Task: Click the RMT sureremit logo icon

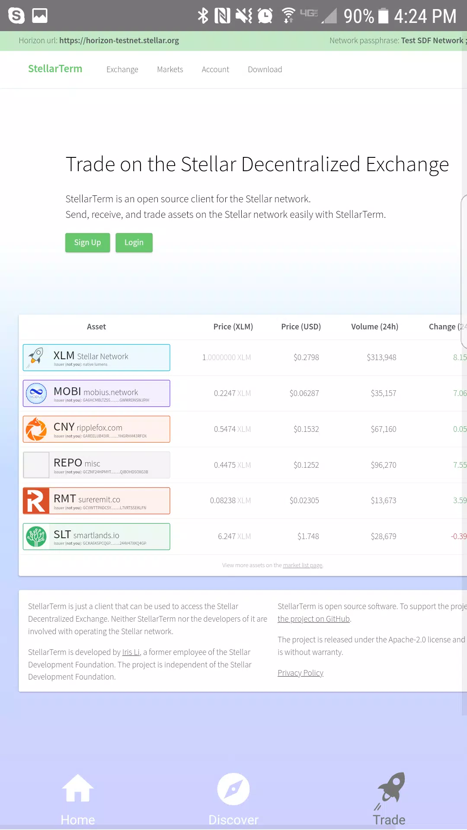Action: pyautogui.click(x=36, y=501)
